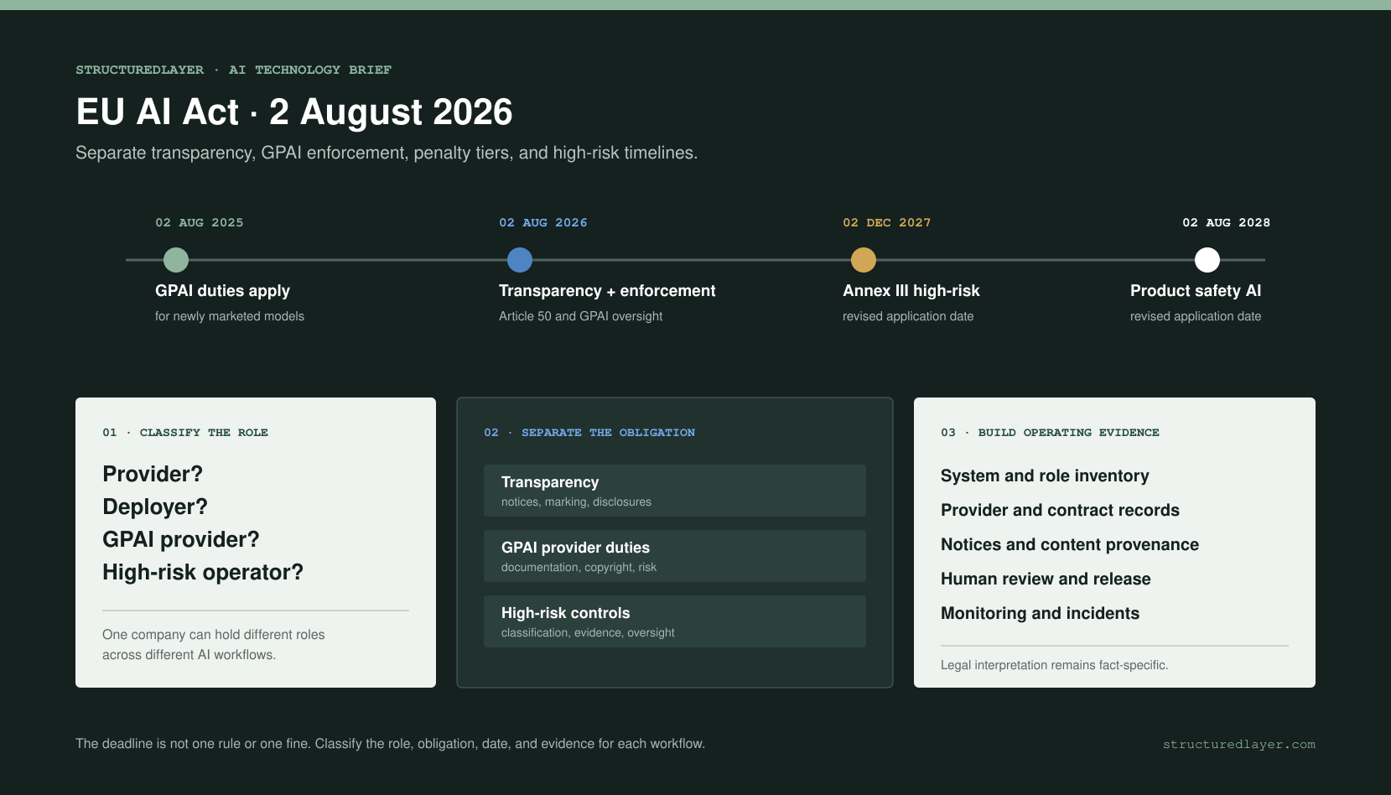Click the '02 AUG 2025' date label
Image resolution: width=1391 pixels, height=795 pixels.
click(x=200, y=223)
